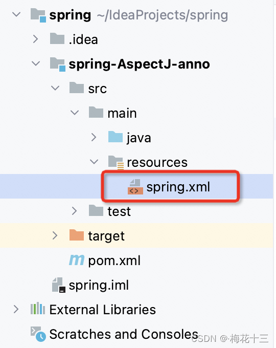Click the External Libraries bar chart icon

pyautogui.click(x=38, y=308)
